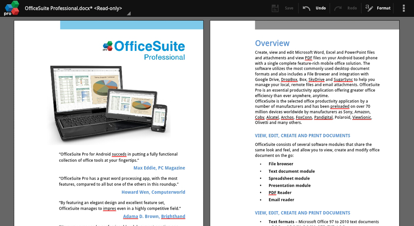
Task: Click first VIEW, EDIT, CREATE AND PRINT heading
Action: click(x=303, y=136)
